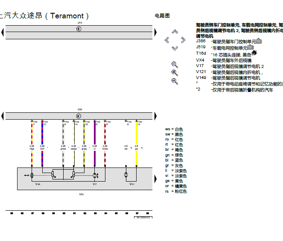283x241 pixels.
Task: Click the red-yellow rt/ge wire
Action: coord(32,133)
